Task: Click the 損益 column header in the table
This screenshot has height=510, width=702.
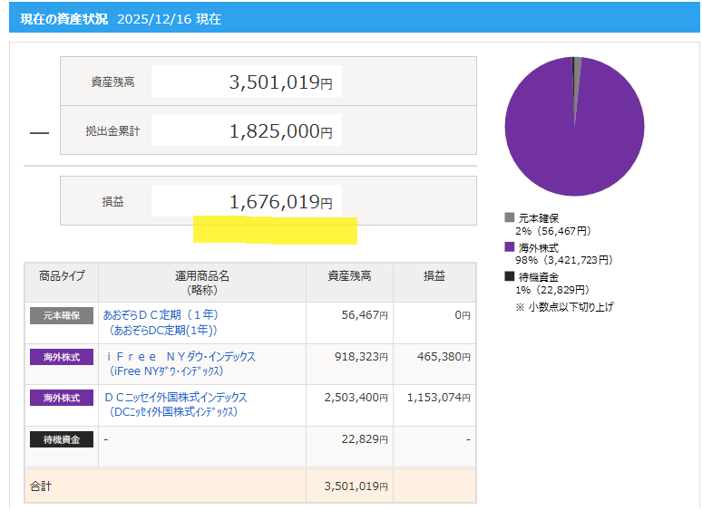Action: click(434, 276)
